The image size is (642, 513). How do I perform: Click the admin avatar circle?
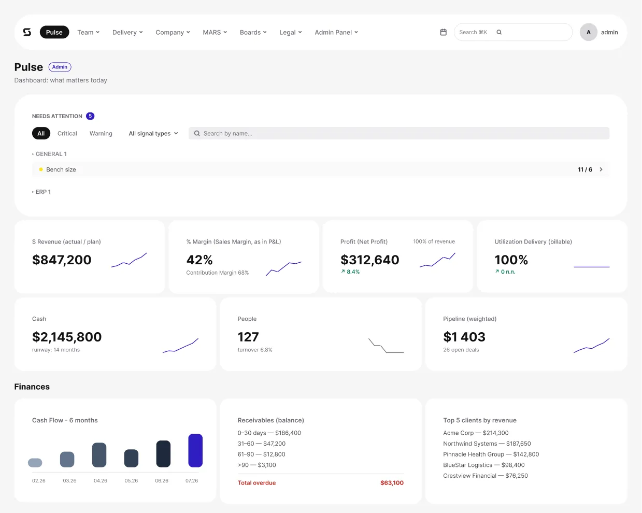point(588,32)
